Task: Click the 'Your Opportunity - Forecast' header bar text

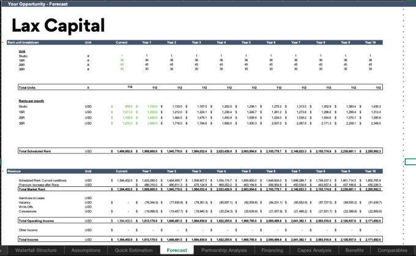Action: coord(38,4)
